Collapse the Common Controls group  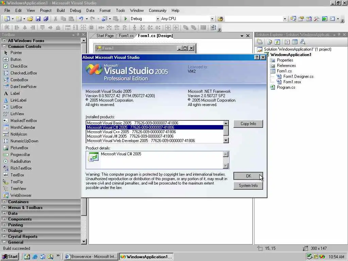click(4, 46)
